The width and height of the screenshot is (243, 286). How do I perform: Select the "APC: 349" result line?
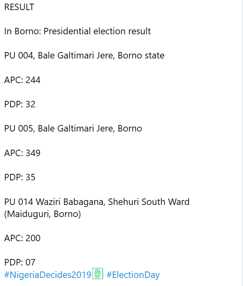coord(23,153)
